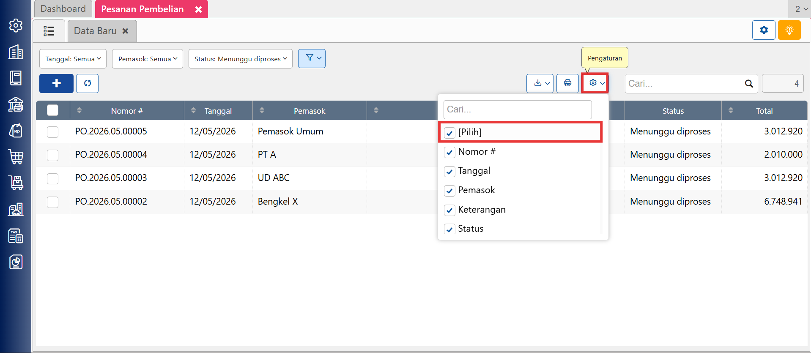
Task: Open the TAX sidebar icon
Action: point(16,236)
